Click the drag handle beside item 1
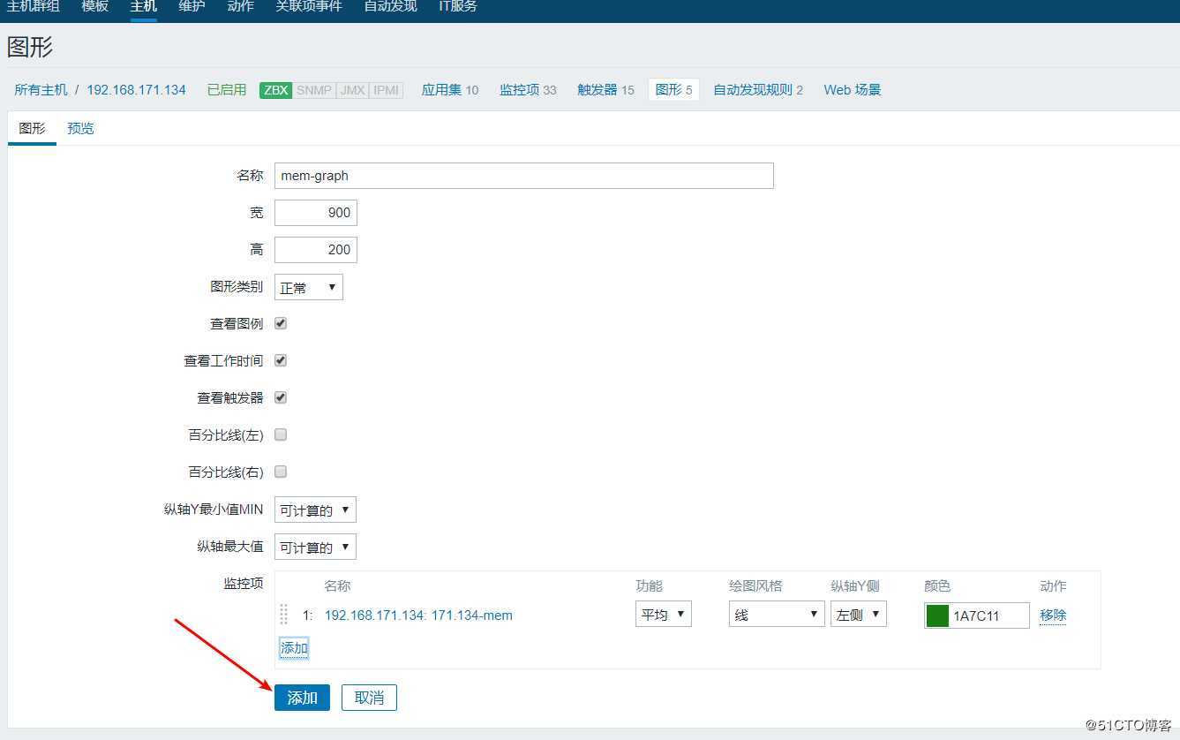 coord(283,615)
